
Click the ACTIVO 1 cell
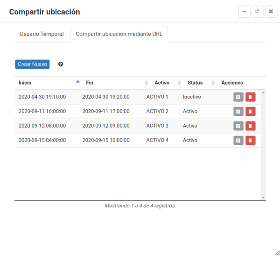[157, 97]
